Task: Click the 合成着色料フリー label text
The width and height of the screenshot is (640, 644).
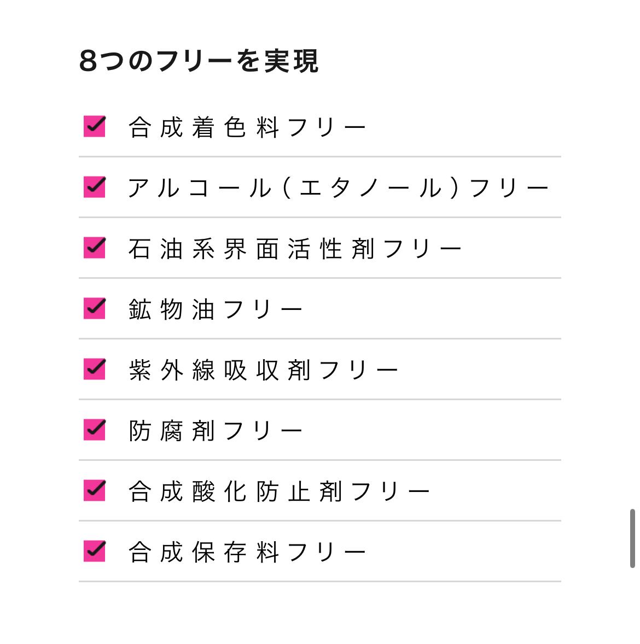Action: coord(247,128)
